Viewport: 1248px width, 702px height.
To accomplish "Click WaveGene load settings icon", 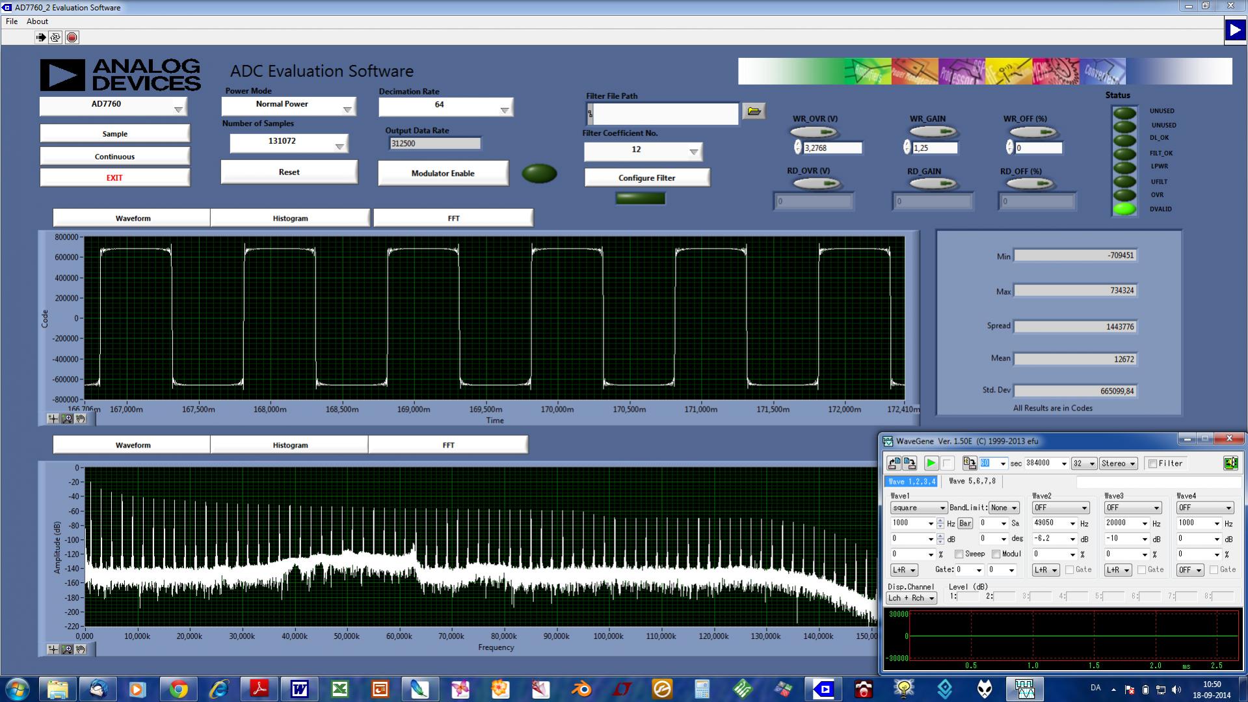I will click(x=894, y=463).
